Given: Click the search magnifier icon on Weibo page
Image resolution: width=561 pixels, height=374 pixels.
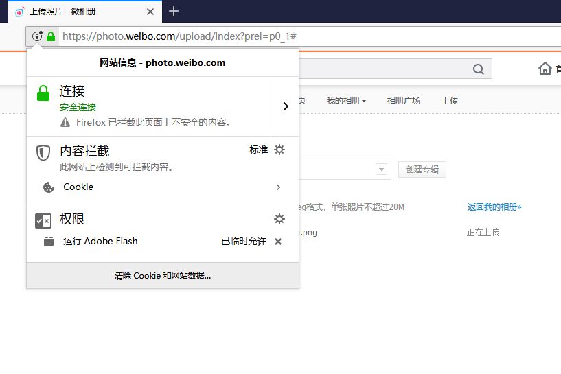Looking at the screenshot, I should 479,69.
